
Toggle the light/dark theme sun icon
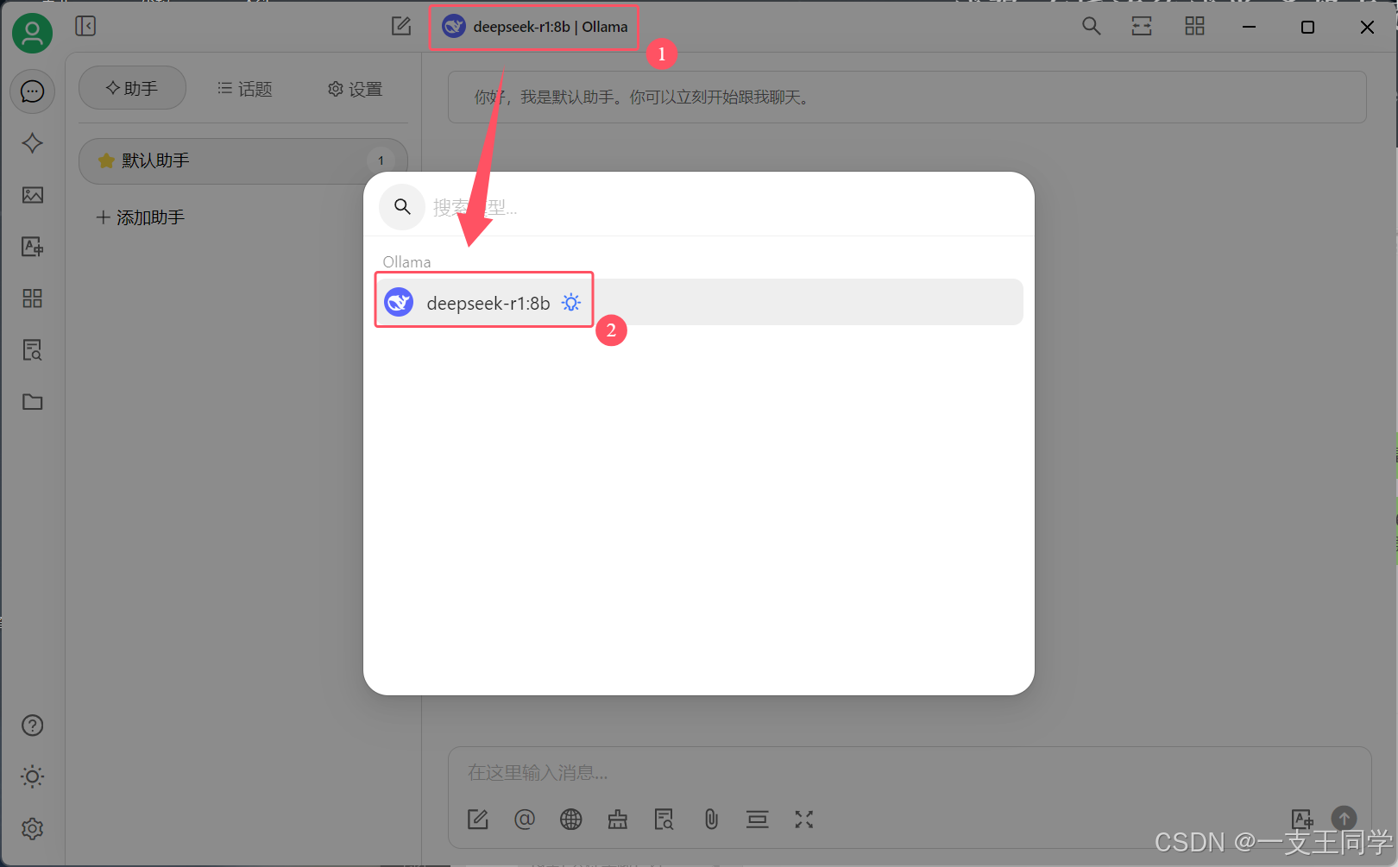[x=33, y=777]
